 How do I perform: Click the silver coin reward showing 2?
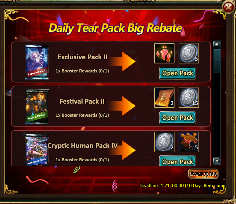(x=164, y=142)
